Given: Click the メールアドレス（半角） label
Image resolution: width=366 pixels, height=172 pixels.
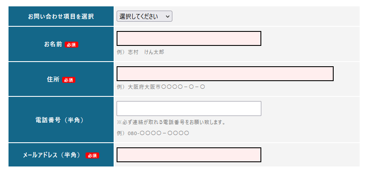Looking at the screenshot, I should tap(52, 155).
